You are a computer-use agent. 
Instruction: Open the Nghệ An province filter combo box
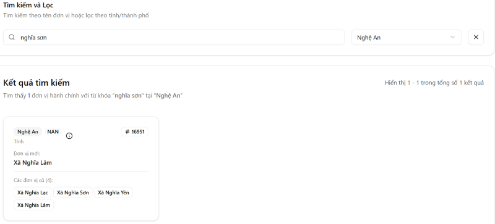tap(407, 37)
